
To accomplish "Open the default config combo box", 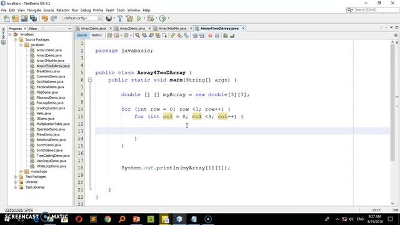I will coord(82,18).
